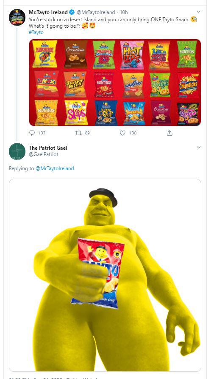The width and height of the screenshot is (208, 379).
Task: Click the like count 130
Action: point(133,133)
